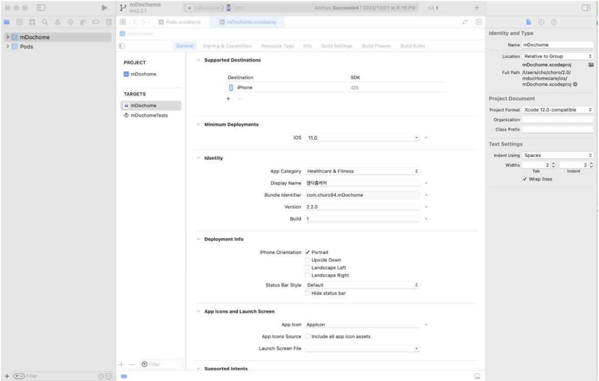Go forward in editor history

[x=143, y=22]
